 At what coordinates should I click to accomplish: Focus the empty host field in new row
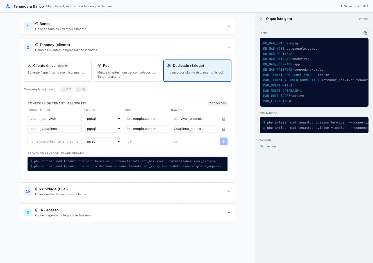click(x=146, y=141)
